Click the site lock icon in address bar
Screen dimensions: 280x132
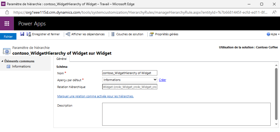click(x=7, y=12)
